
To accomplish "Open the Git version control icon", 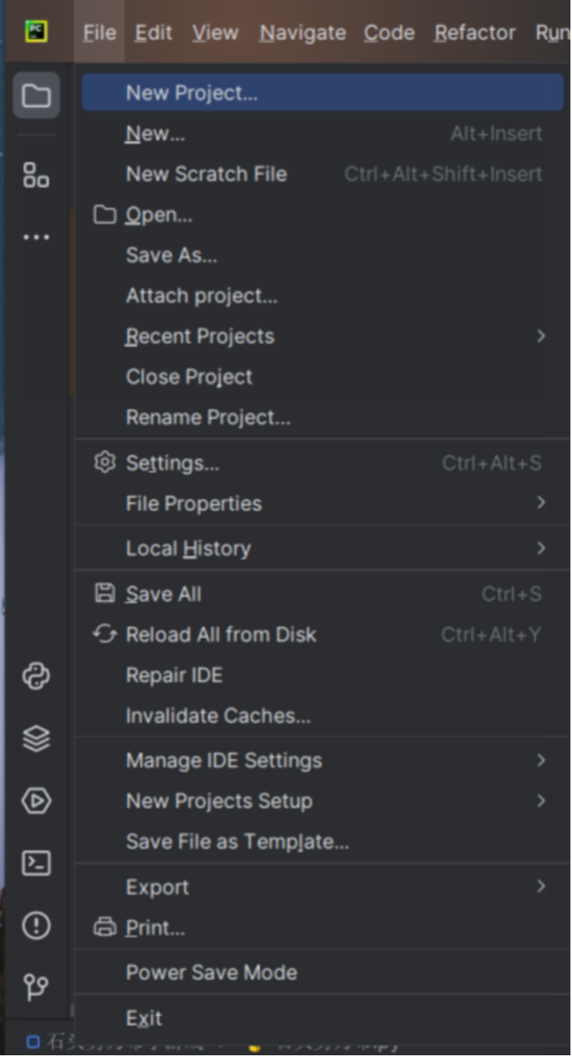I will click(x=36, y=987).
